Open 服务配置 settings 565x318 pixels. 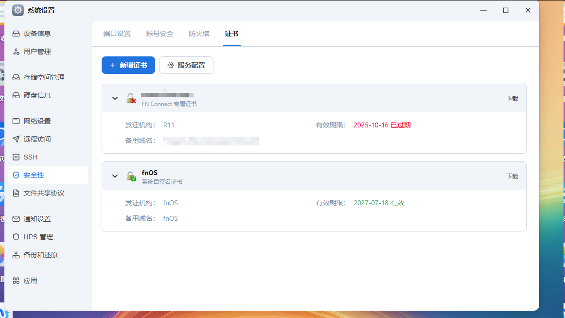(186, 65)
